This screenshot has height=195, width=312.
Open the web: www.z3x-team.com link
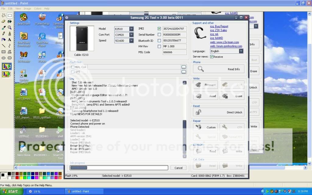(225, 42)
